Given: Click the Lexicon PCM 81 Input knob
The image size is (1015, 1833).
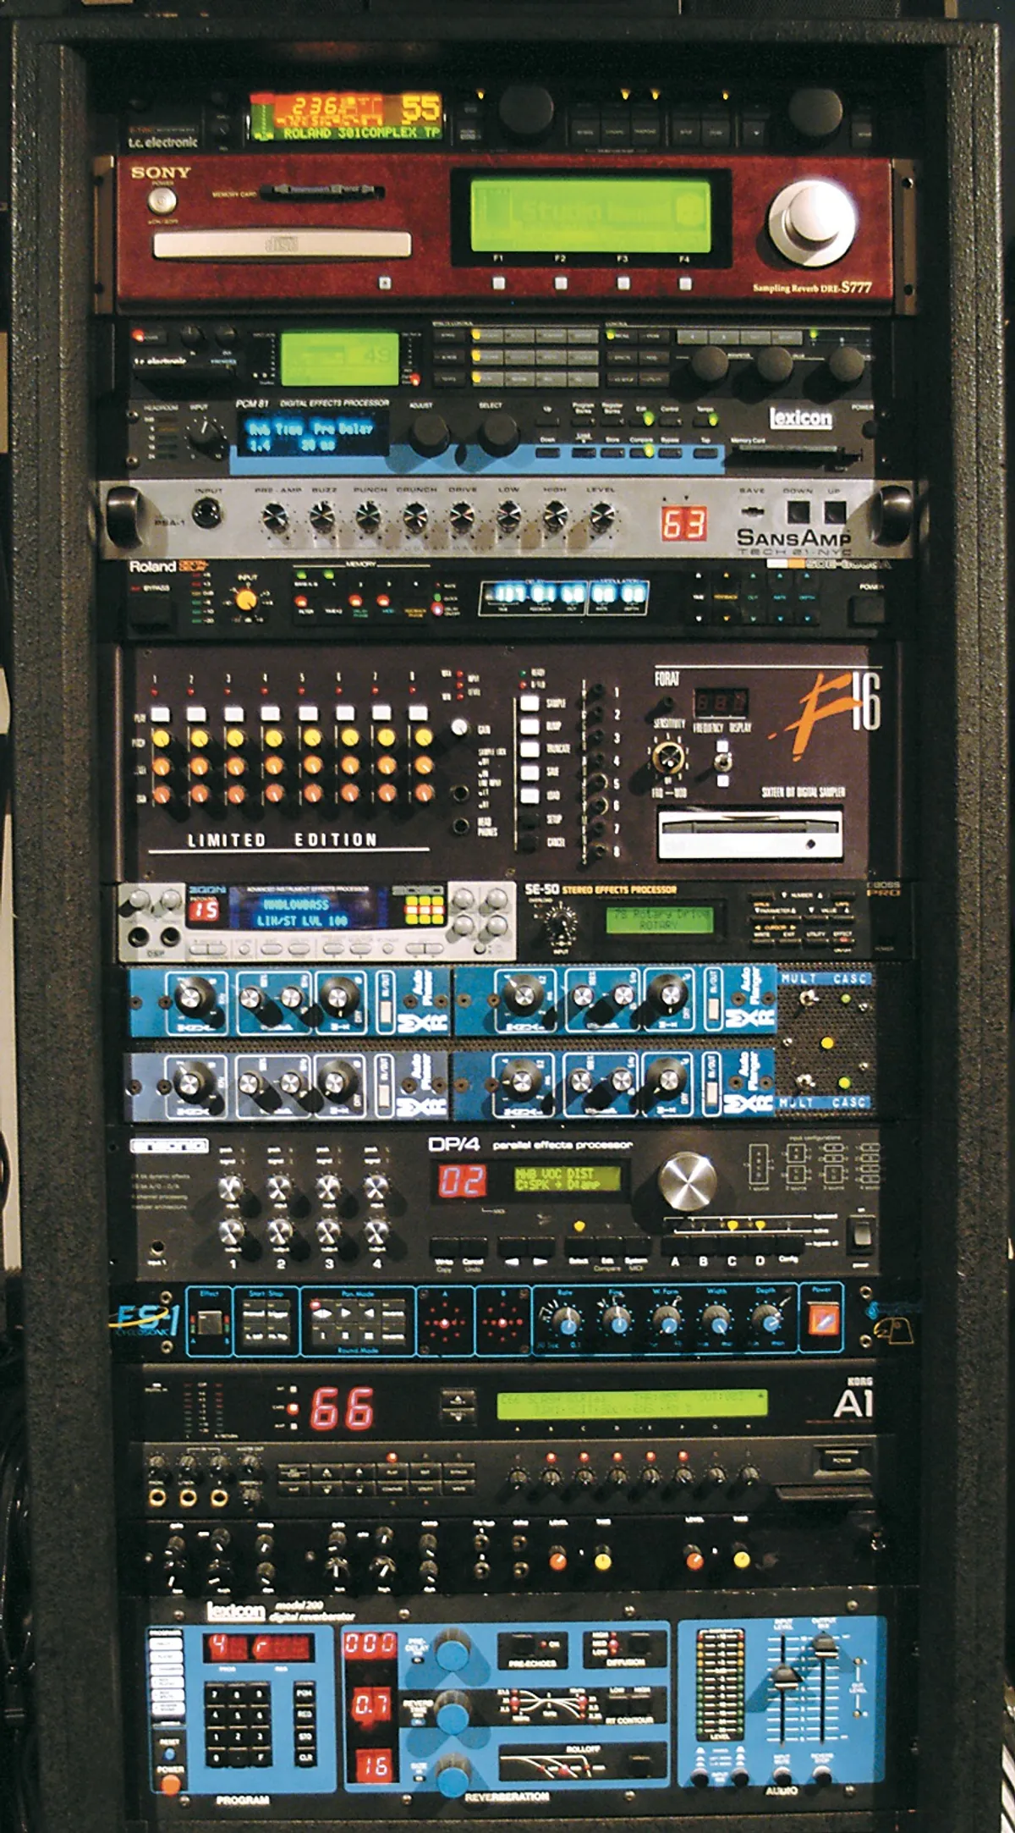Looking at the screenshot, I should (x=205, y=438).
